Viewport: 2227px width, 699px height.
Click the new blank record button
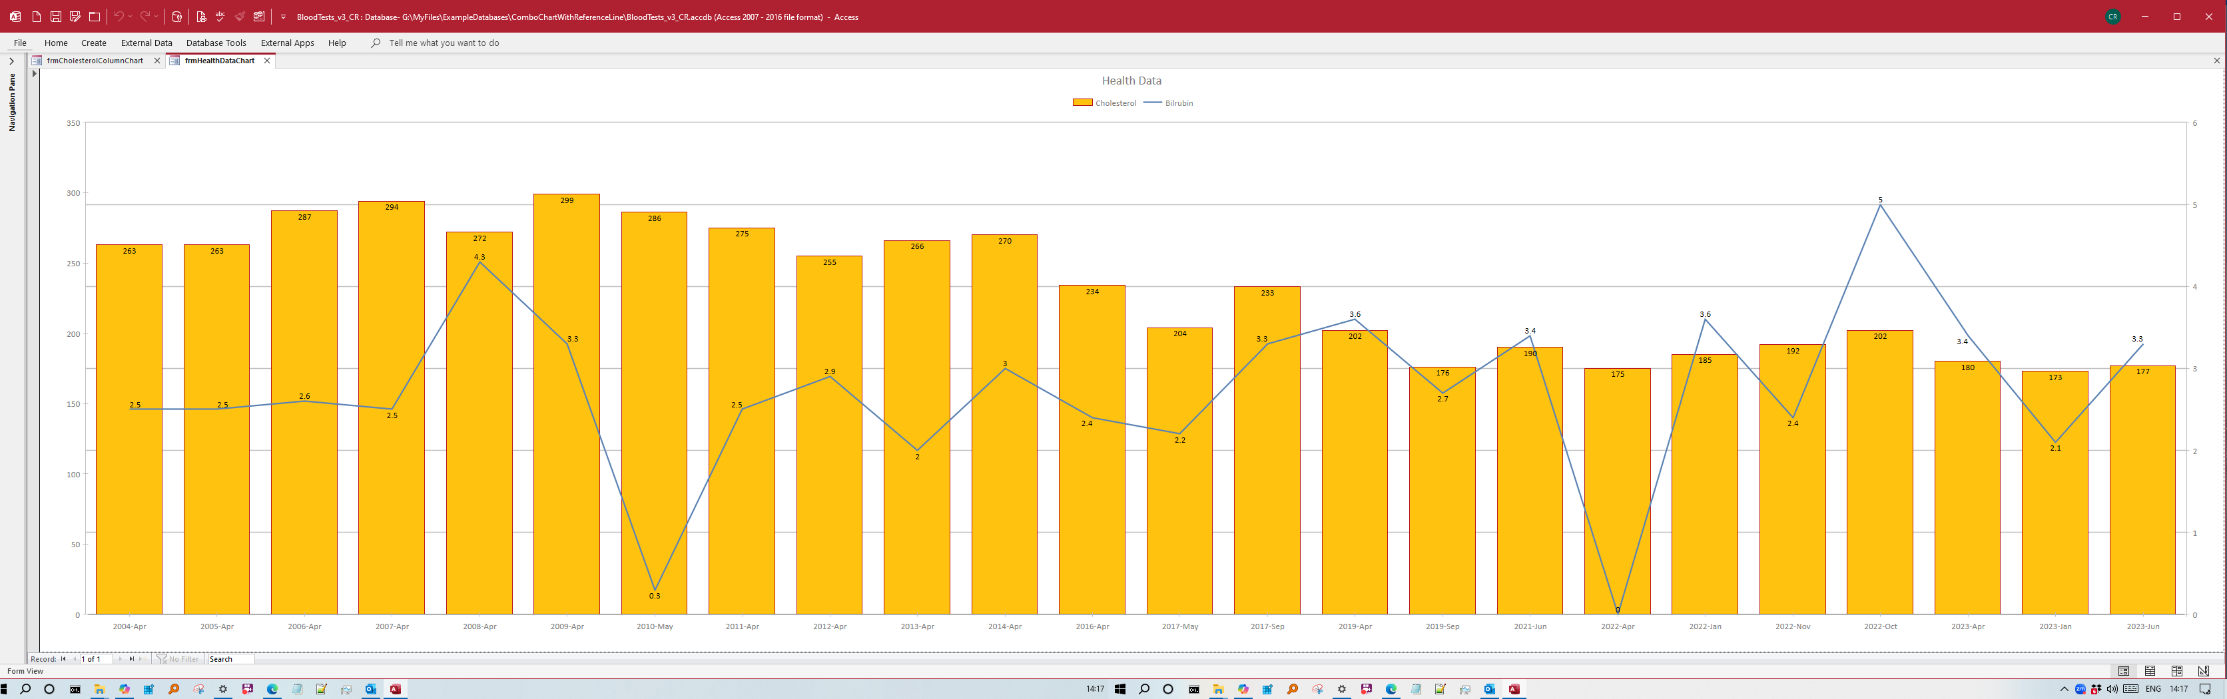tap(142, 658)
